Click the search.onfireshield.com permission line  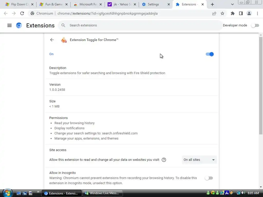coord(96,133)
